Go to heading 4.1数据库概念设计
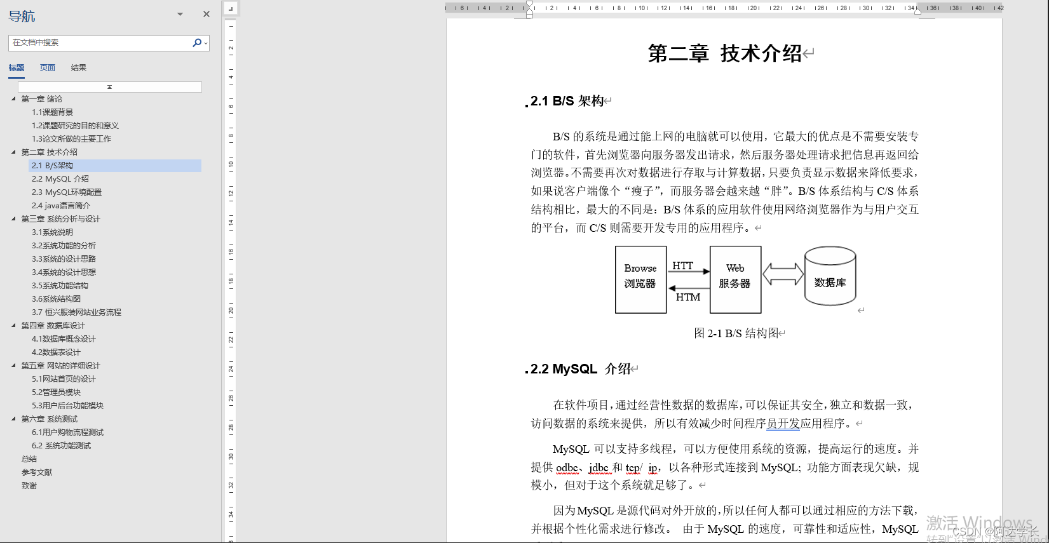 tap(64, 339)
